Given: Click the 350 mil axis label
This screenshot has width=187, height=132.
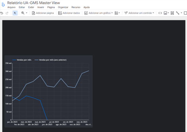Looking at the screenshot, I should (8, 63).
